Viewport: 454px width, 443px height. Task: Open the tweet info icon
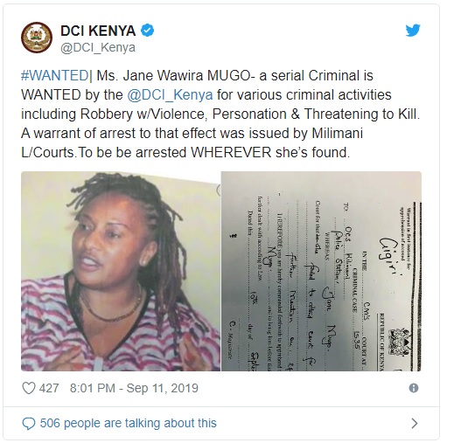click(x=414, y=388)
